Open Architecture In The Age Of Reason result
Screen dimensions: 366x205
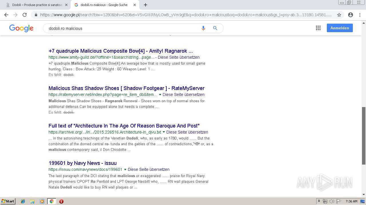click(x=124, y=126)
